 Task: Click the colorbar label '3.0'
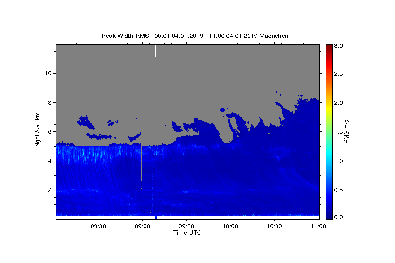[x=339, y=46]
